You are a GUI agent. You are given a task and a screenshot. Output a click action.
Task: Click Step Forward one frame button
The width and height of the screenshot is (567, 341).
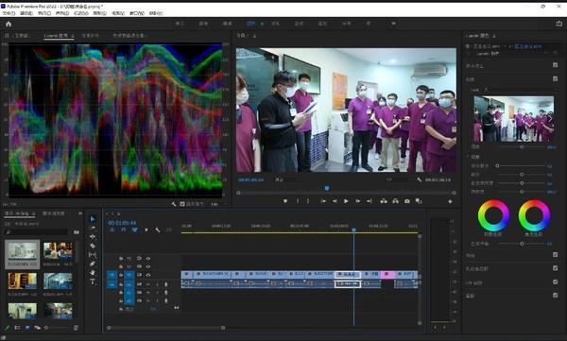[x=357, y=201]
